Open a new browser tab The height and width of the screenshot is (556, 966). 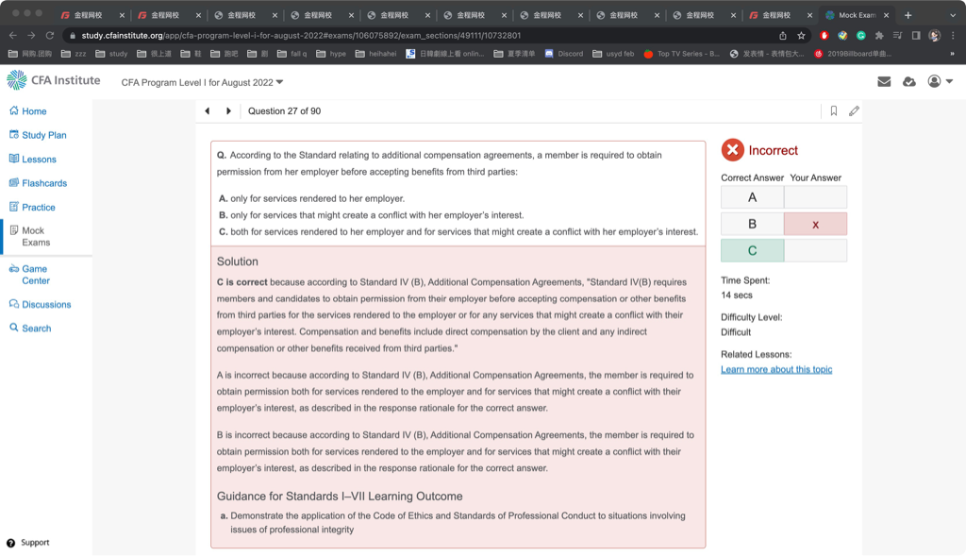click(x=908, y=15)
